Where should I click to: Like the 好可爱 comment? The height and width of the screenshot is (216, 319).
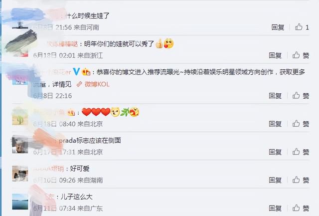pos(301,180)
